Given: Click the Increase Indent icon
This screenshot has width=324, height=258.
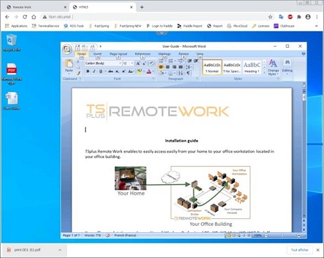Looking at the screenshot, I should tap(196, 61).
